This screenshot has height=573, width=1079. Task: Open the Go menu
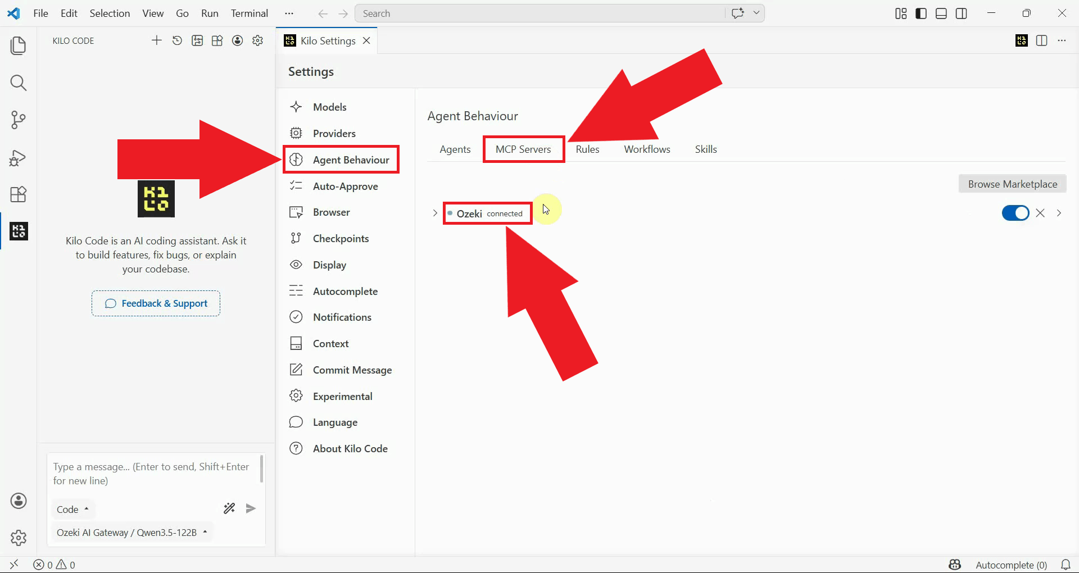click(182, 13)
